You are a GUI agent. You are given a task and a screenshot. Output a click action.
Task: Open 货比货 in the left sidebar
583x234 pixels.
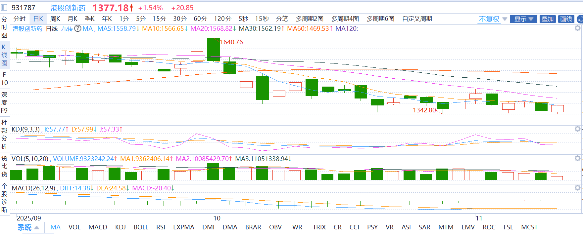tap(4, 166)
